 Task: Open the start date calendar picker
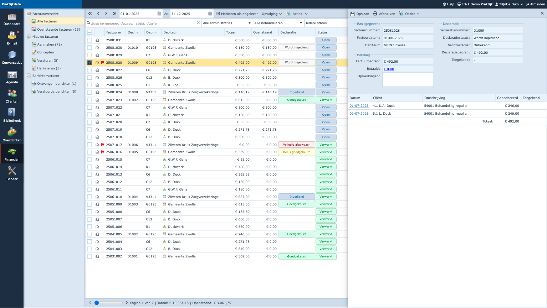[x=159, y=14]
